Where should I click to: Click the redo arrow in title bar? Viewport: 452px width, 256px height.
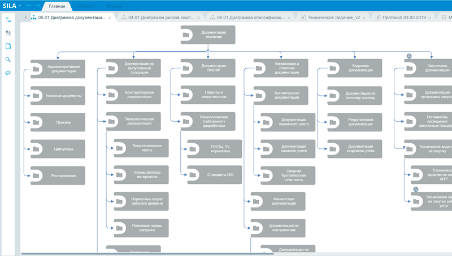38,6
